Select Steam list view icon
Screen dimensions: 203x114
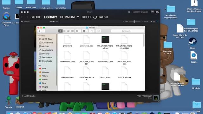(x=154, y=22)
